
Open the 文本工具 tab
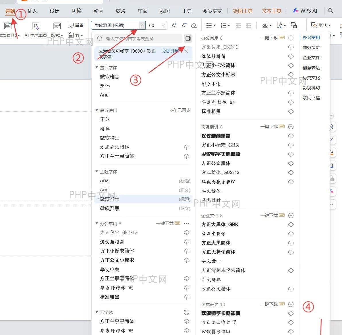[272, 11]
